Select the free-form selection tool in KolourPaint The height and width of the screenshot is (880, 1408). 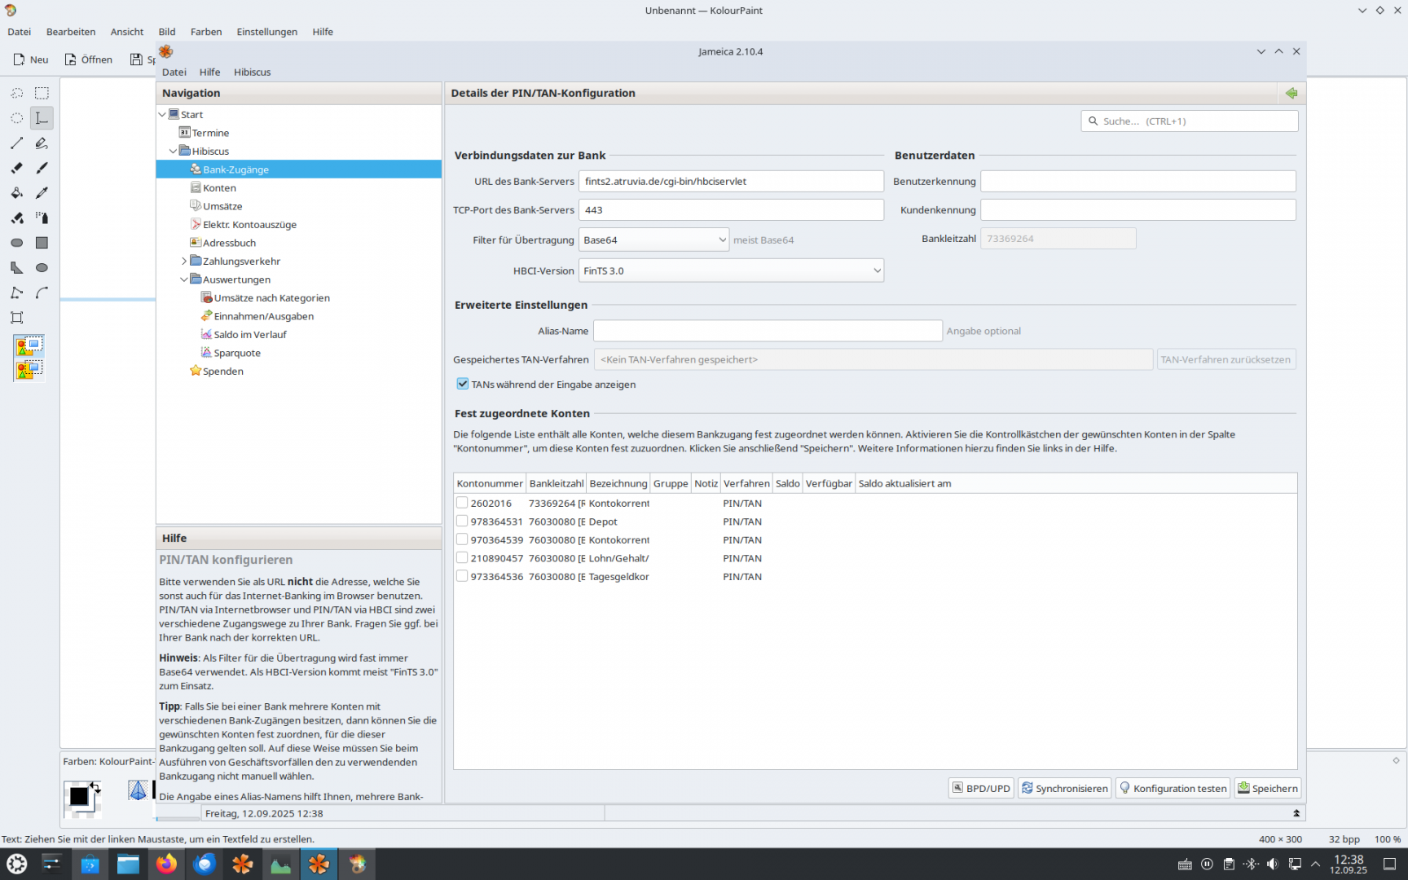(16, 93)
